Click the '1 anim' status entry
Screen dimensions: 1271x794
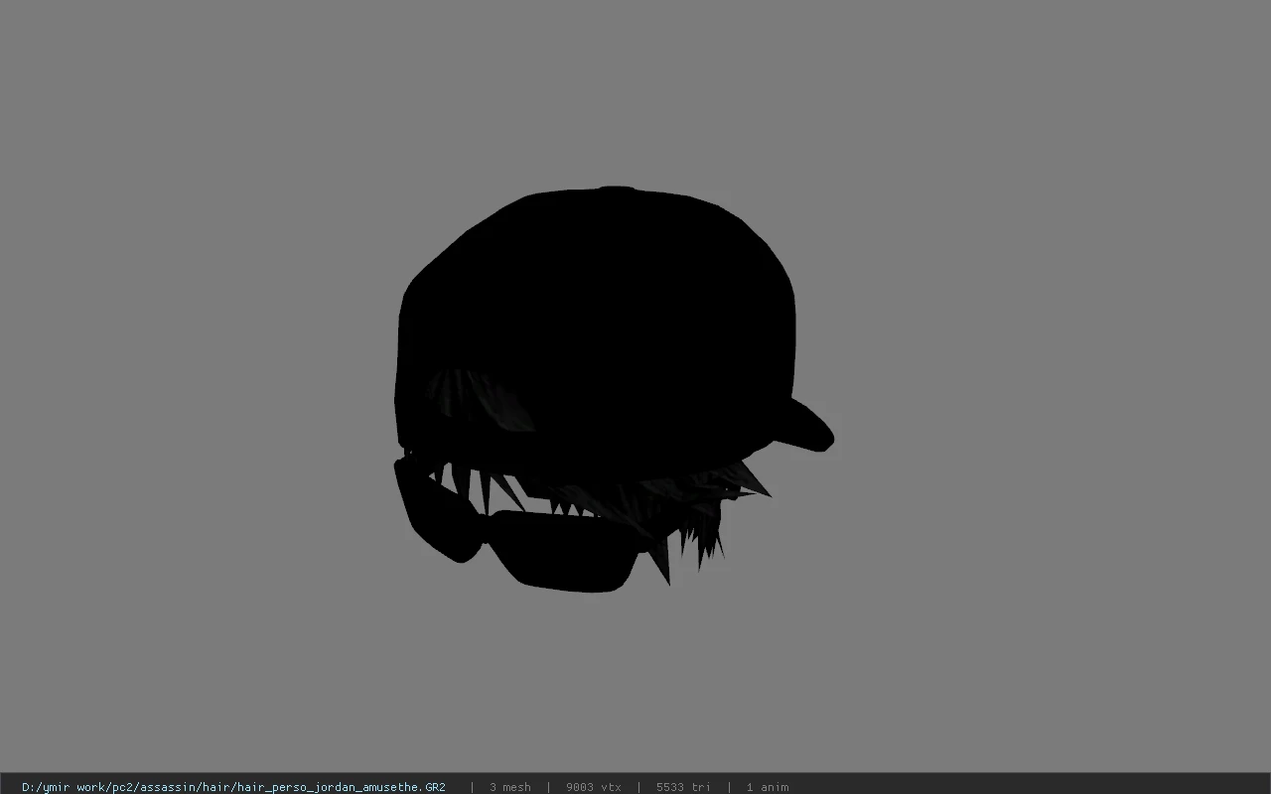[768, 787]
